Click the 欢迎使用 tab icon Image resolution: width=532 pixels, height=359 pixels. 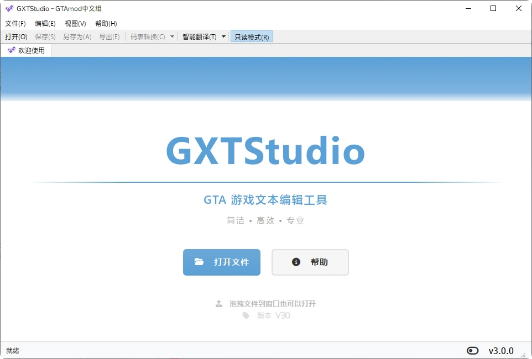pos(12,50)
